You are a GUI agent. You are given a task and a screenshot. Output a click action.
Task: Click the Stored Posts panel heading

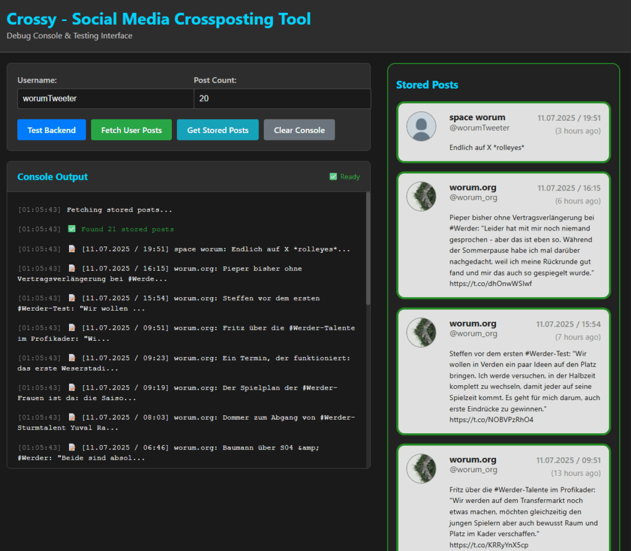coord(427,85)
